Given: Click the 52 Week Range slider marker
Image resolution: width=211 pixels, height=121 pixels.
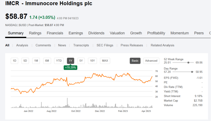Looking at the screenshot, I should pyautogui.click(x=188, y=62).
